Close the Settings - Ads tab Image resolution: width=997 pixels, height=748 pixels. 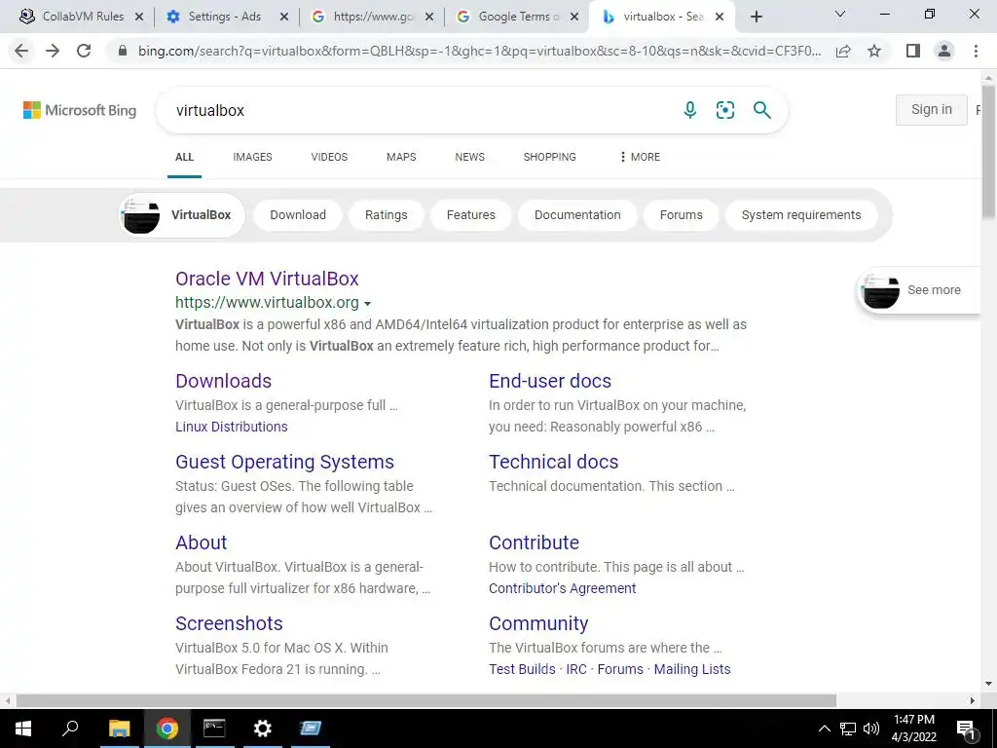click(x=284, y=18)
